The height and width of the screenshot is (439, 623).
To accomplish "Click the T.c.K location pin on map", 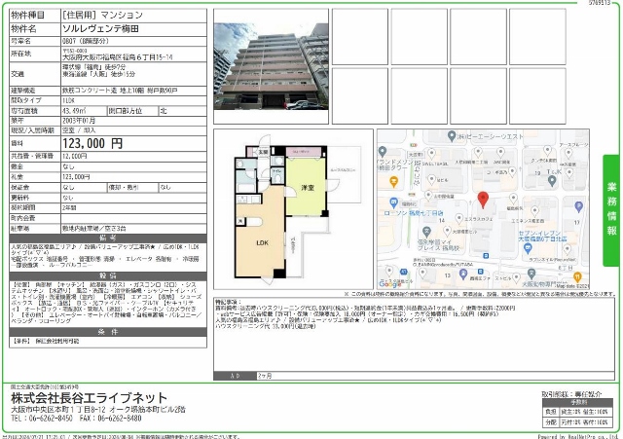I will [x=552, y=181].
